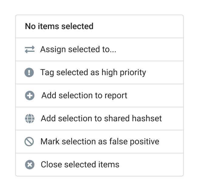Mark the selected items as false positive
The height and width of the screenshot is (191, 199).
point(99,142)
